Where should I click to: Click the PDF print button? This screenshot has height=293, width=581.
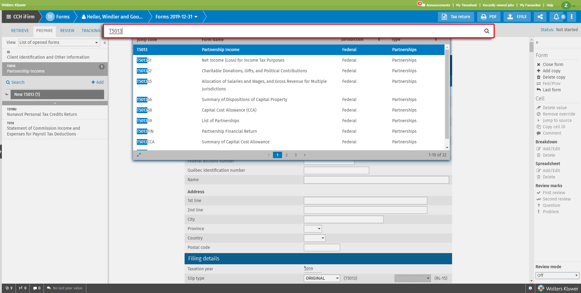tap(489, 17)
